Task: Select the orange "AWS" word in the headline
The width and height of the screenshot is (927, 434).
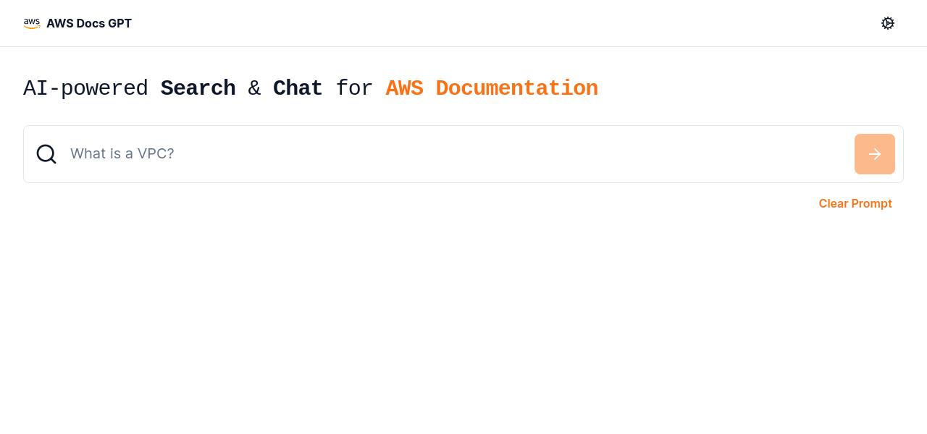Action: click(404, 88)
